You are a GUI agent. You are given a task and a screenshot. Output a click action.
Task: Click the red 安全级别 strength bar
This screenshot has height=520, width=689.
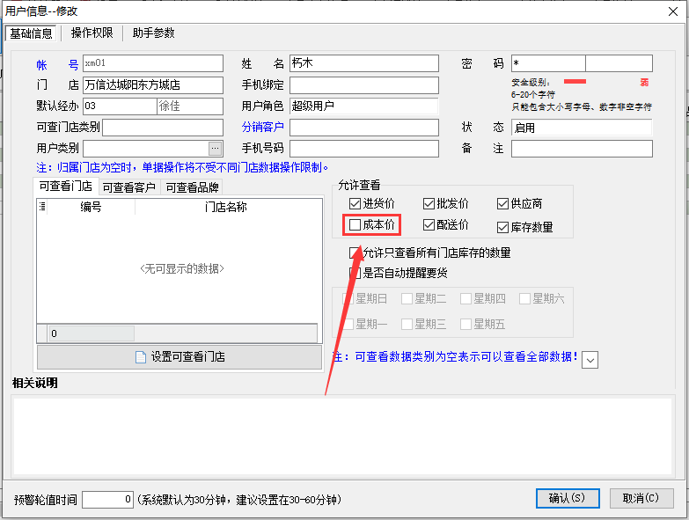(575, 81)
